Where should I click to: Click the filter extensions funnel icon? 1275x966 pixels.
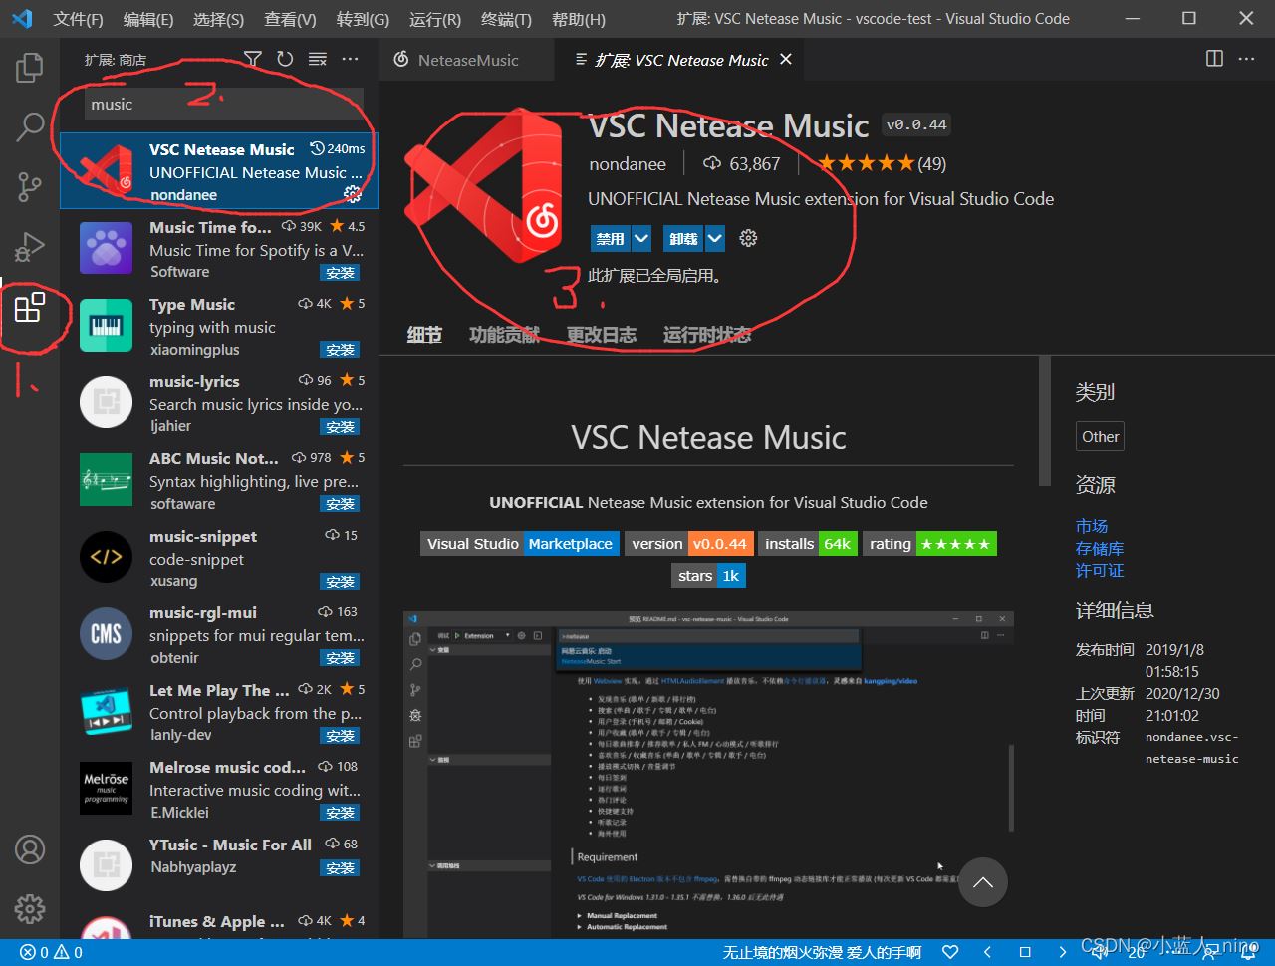tap(253, 60)
